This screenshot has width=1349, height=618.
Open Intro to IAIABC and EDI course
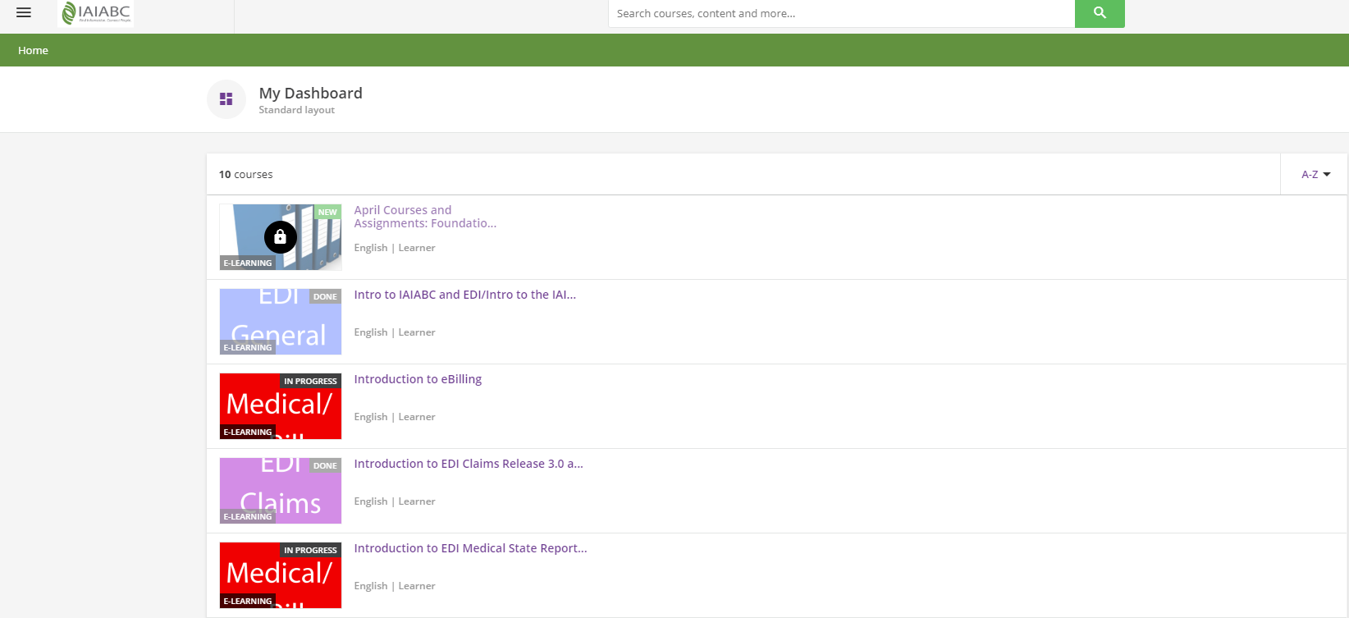(465, 295)
